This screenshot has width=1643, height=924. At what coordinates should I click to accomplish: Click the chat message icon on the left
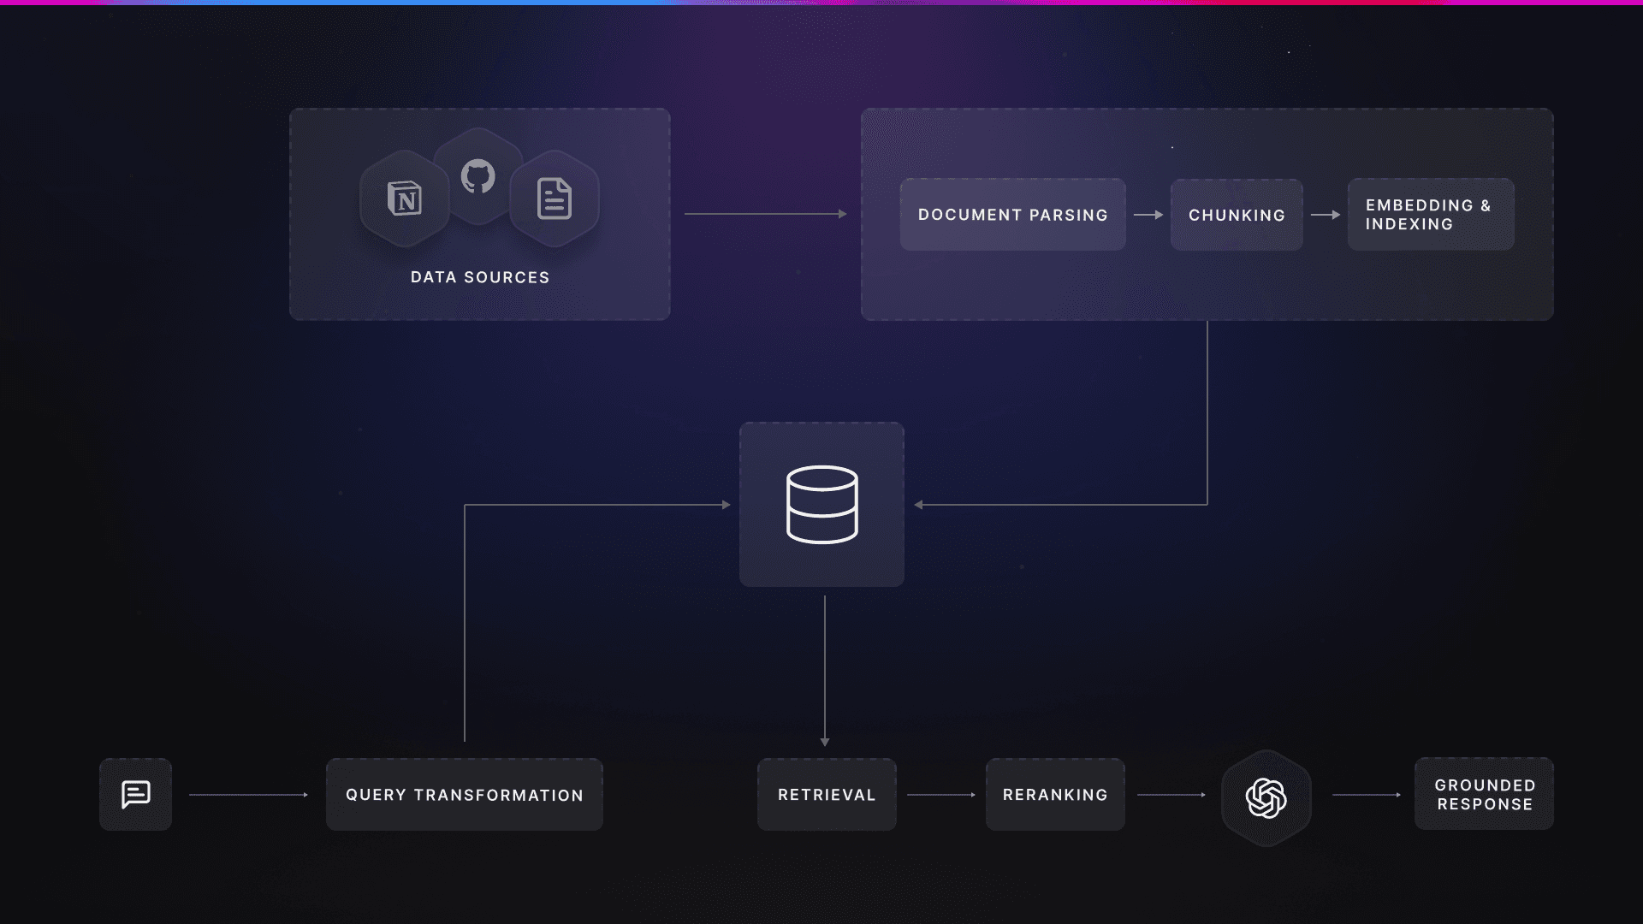click(x=135, y=794)
